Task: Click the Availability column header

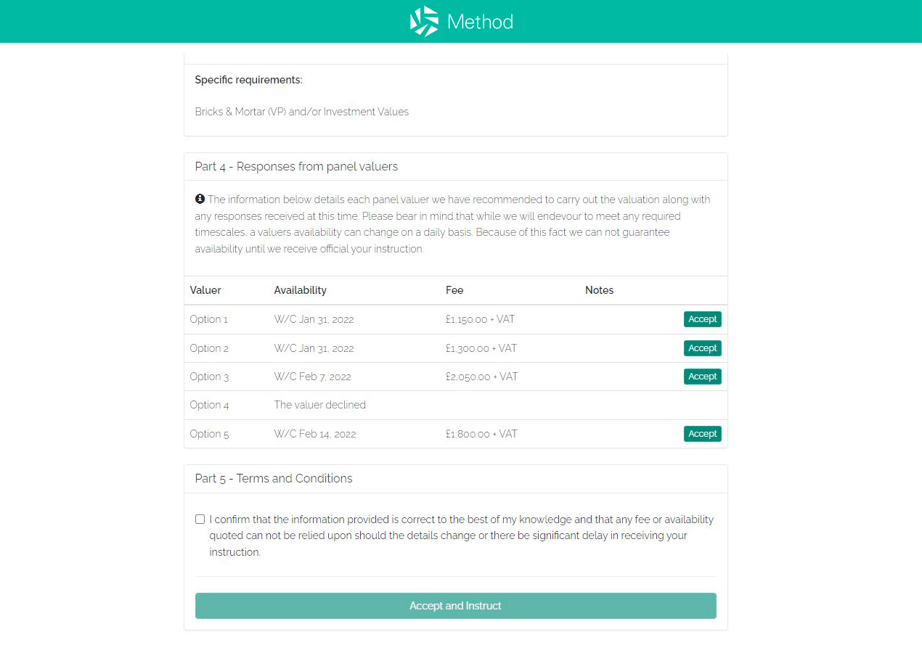Action: tap(300, 290)
